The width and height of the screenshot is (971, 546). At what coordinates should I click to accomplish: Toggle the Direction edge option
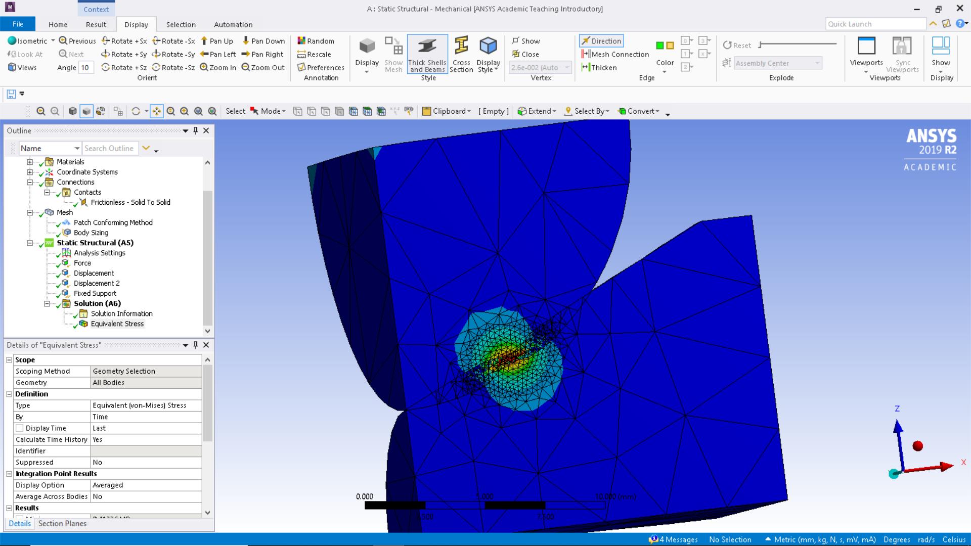click(x=601, y=41)
